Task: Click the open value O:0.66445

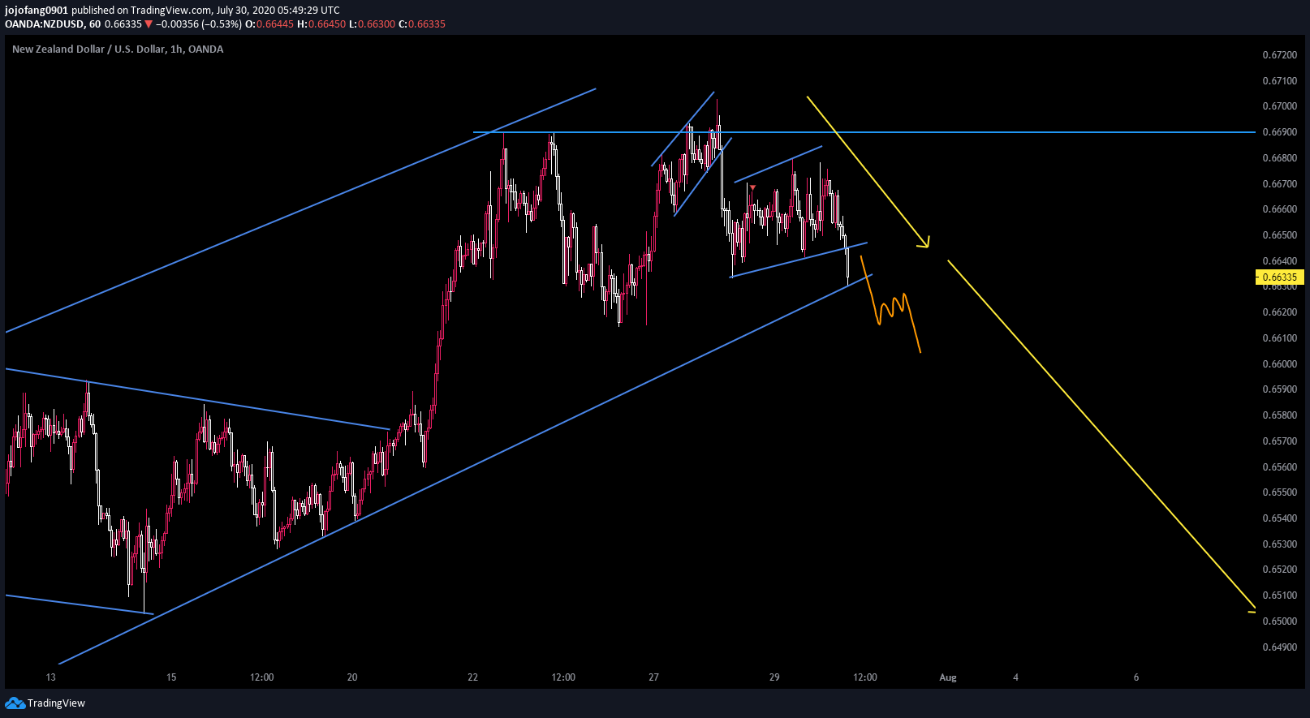Action: (269, 24)
